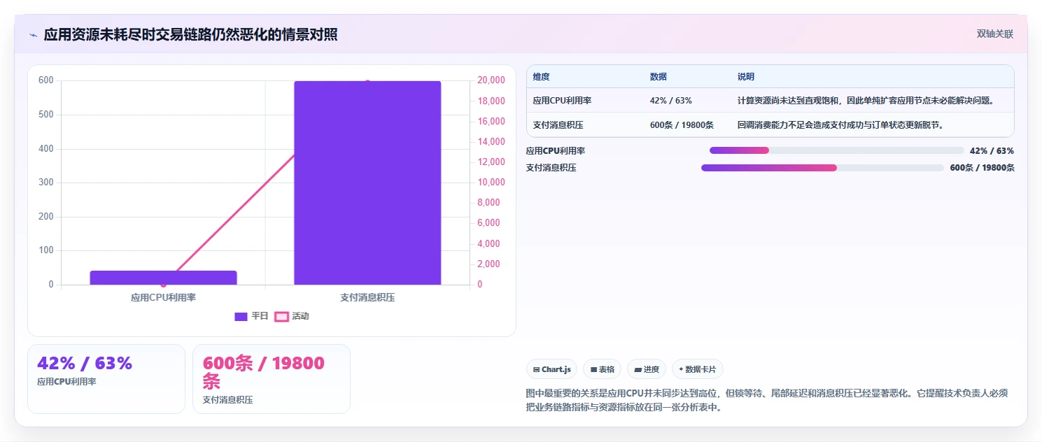Image resolution: width=1042 pixels, height=442 pixels.
Task: Click the 600 left axis label
Action: tap(46, 80)
